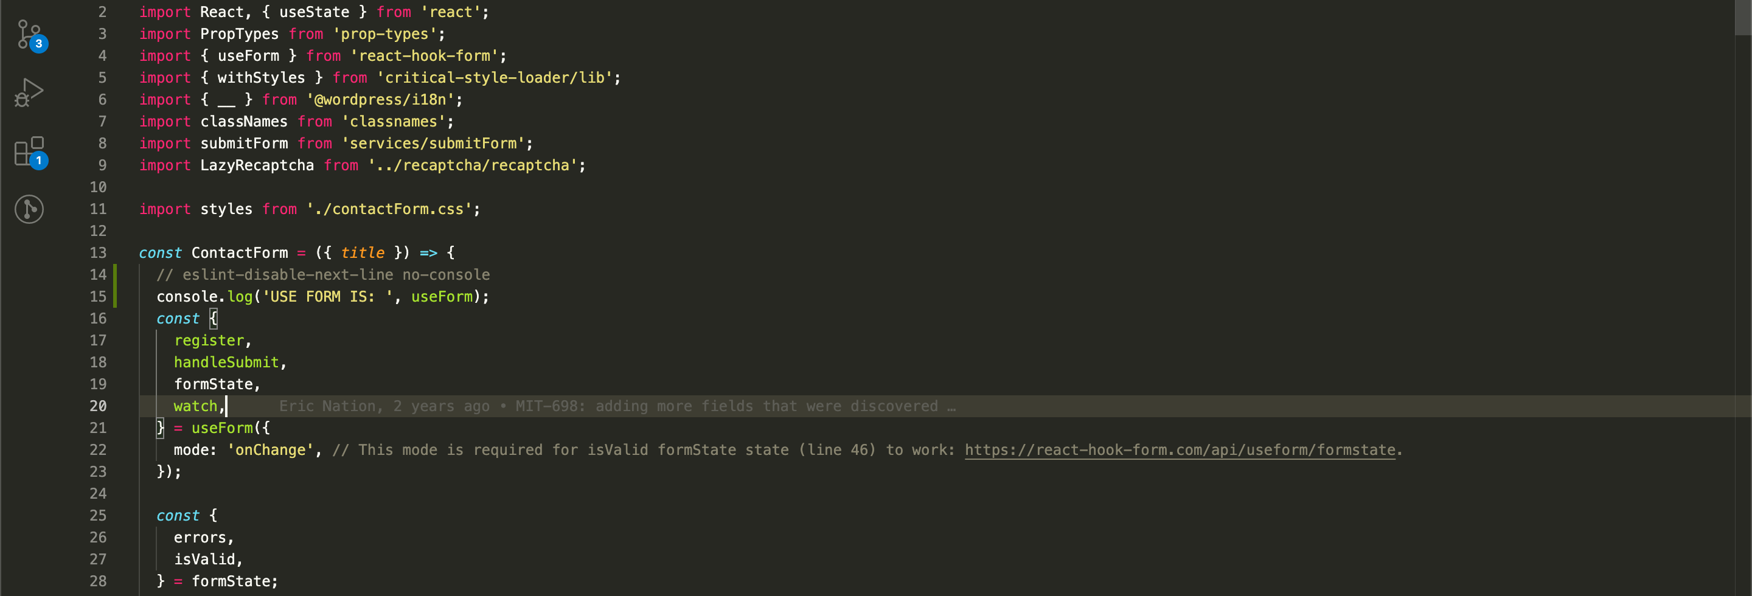Select line number 20 in the gutter
The height and width of the screenshot is (596, 1752).
98,406
